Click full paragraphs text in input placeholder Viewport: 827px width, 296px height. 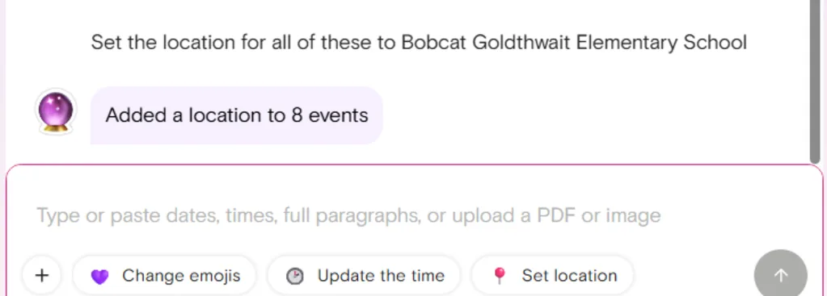tap(352, 215)
